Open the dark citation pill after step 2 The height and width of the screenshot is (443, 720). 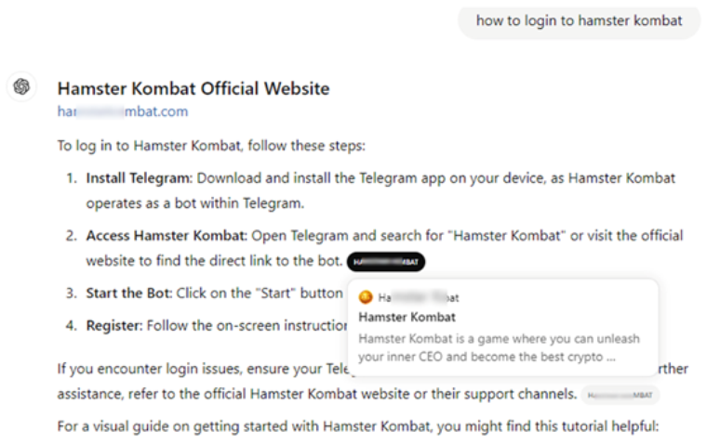click(385, 263)
